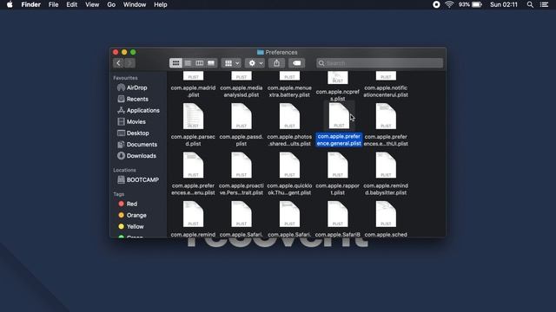
Task: Go forward in Finder history
Action: pyautogui.click(x=129, y=63)
